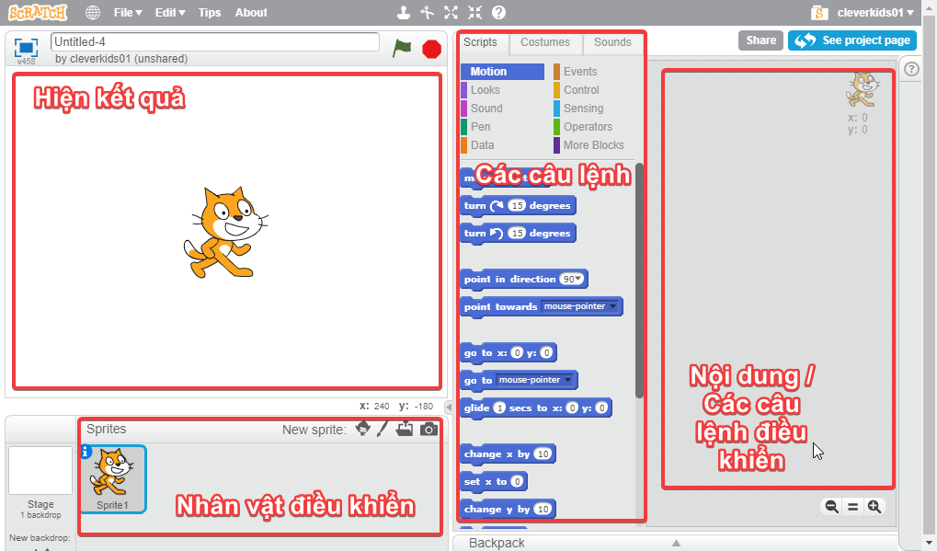937x551 pixels.
Task: Switch to the Costumes tab
Action: click(x=545, y=42)
